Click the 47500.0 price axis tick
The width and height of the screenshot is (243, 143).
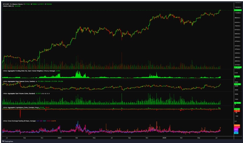[237, 42]
